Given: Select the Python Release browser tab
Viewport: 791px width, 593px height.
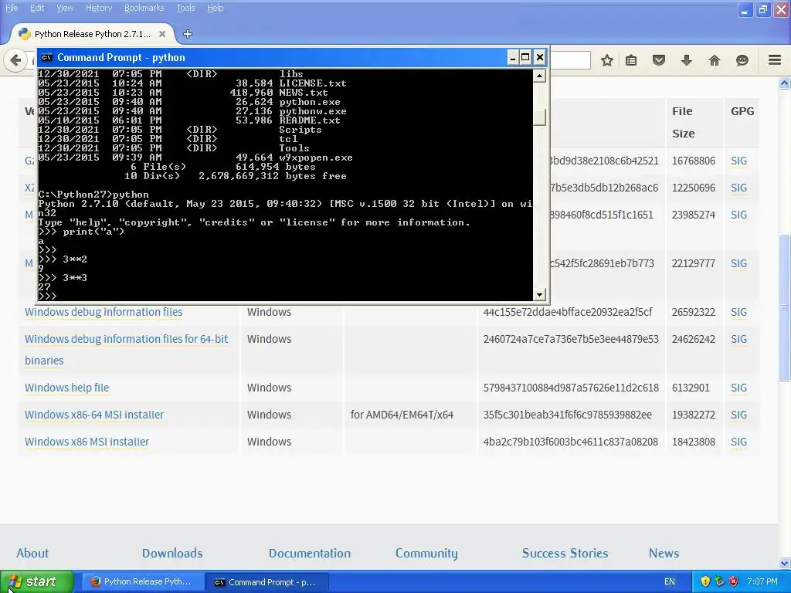Looking at the screenshot, I should (93, 34).
